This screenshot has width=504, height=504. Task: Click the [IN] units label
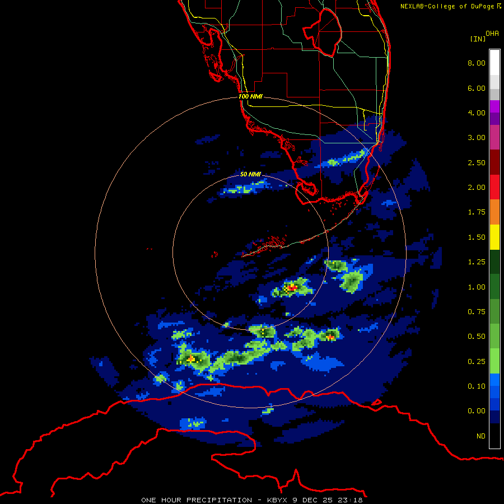(x=478, y=39)
